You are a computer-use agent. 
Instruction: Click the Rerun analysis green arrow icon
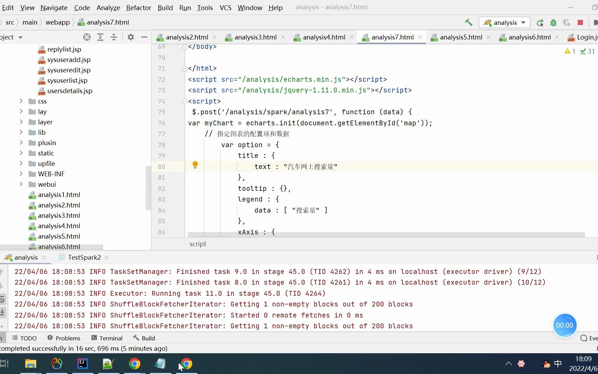[x=540, y=23]
